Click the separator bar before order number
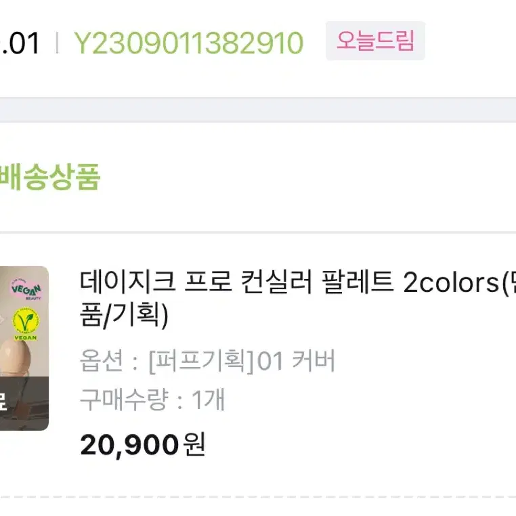 pyautogui.click(x=58, y=43)
